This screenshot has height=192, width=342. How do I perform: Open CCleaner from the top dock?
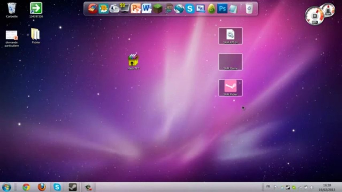click(x=93, y=9)
